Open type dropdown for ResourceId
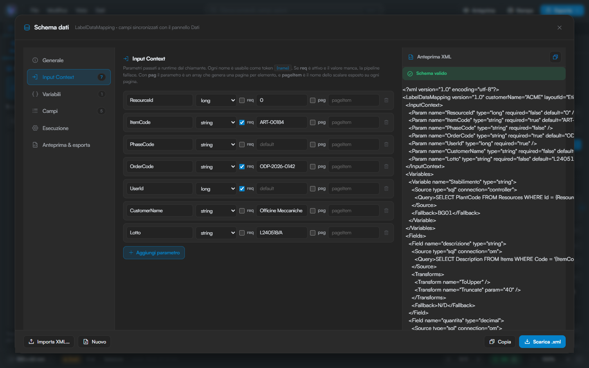This screenshot has height=368, width=589. (216, 100)
